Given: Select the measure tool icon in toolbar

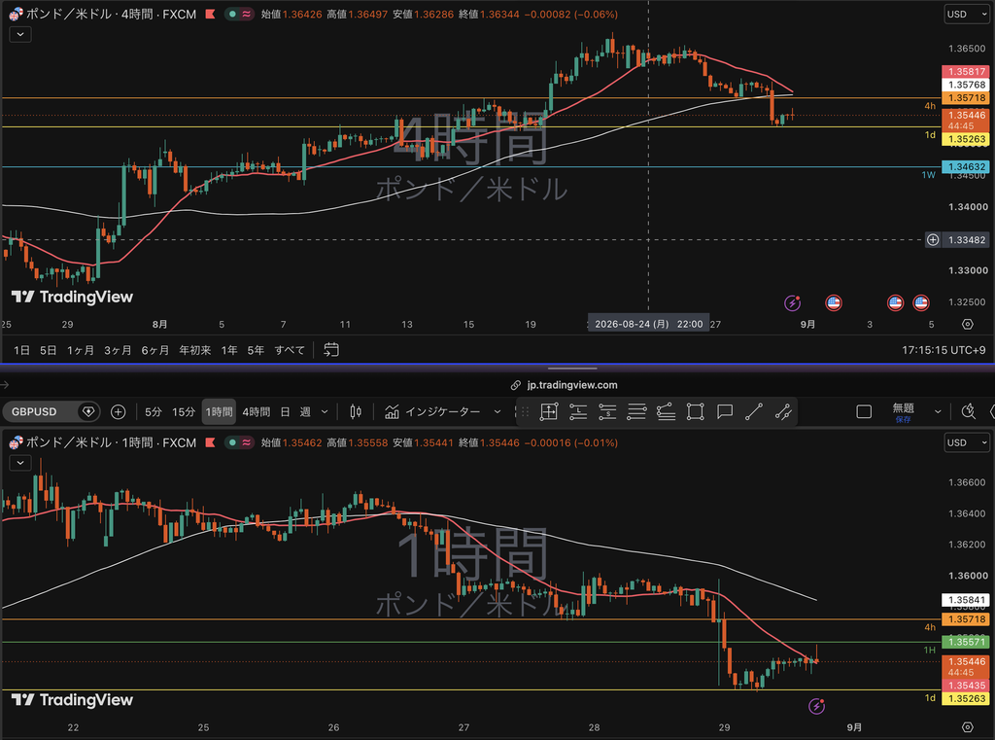Looking at the screenshot, I should tap(549, 411).
